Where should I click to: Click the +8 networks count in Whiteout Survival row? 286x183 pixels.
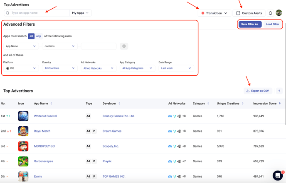point(184,116)
